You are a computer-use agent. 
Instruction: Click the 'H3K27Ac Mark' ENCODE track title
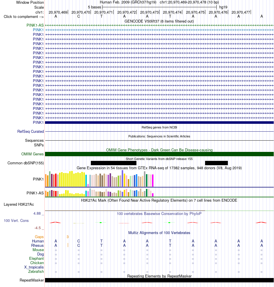159,200
